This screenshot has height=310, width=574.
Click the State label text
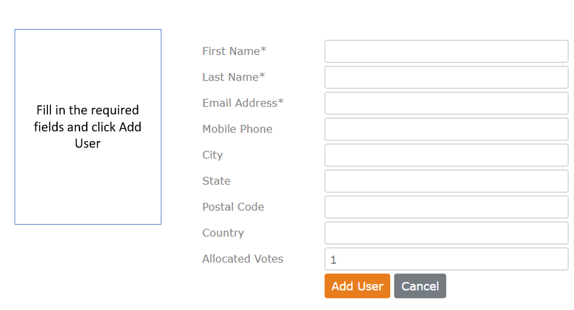coord(217,181)
